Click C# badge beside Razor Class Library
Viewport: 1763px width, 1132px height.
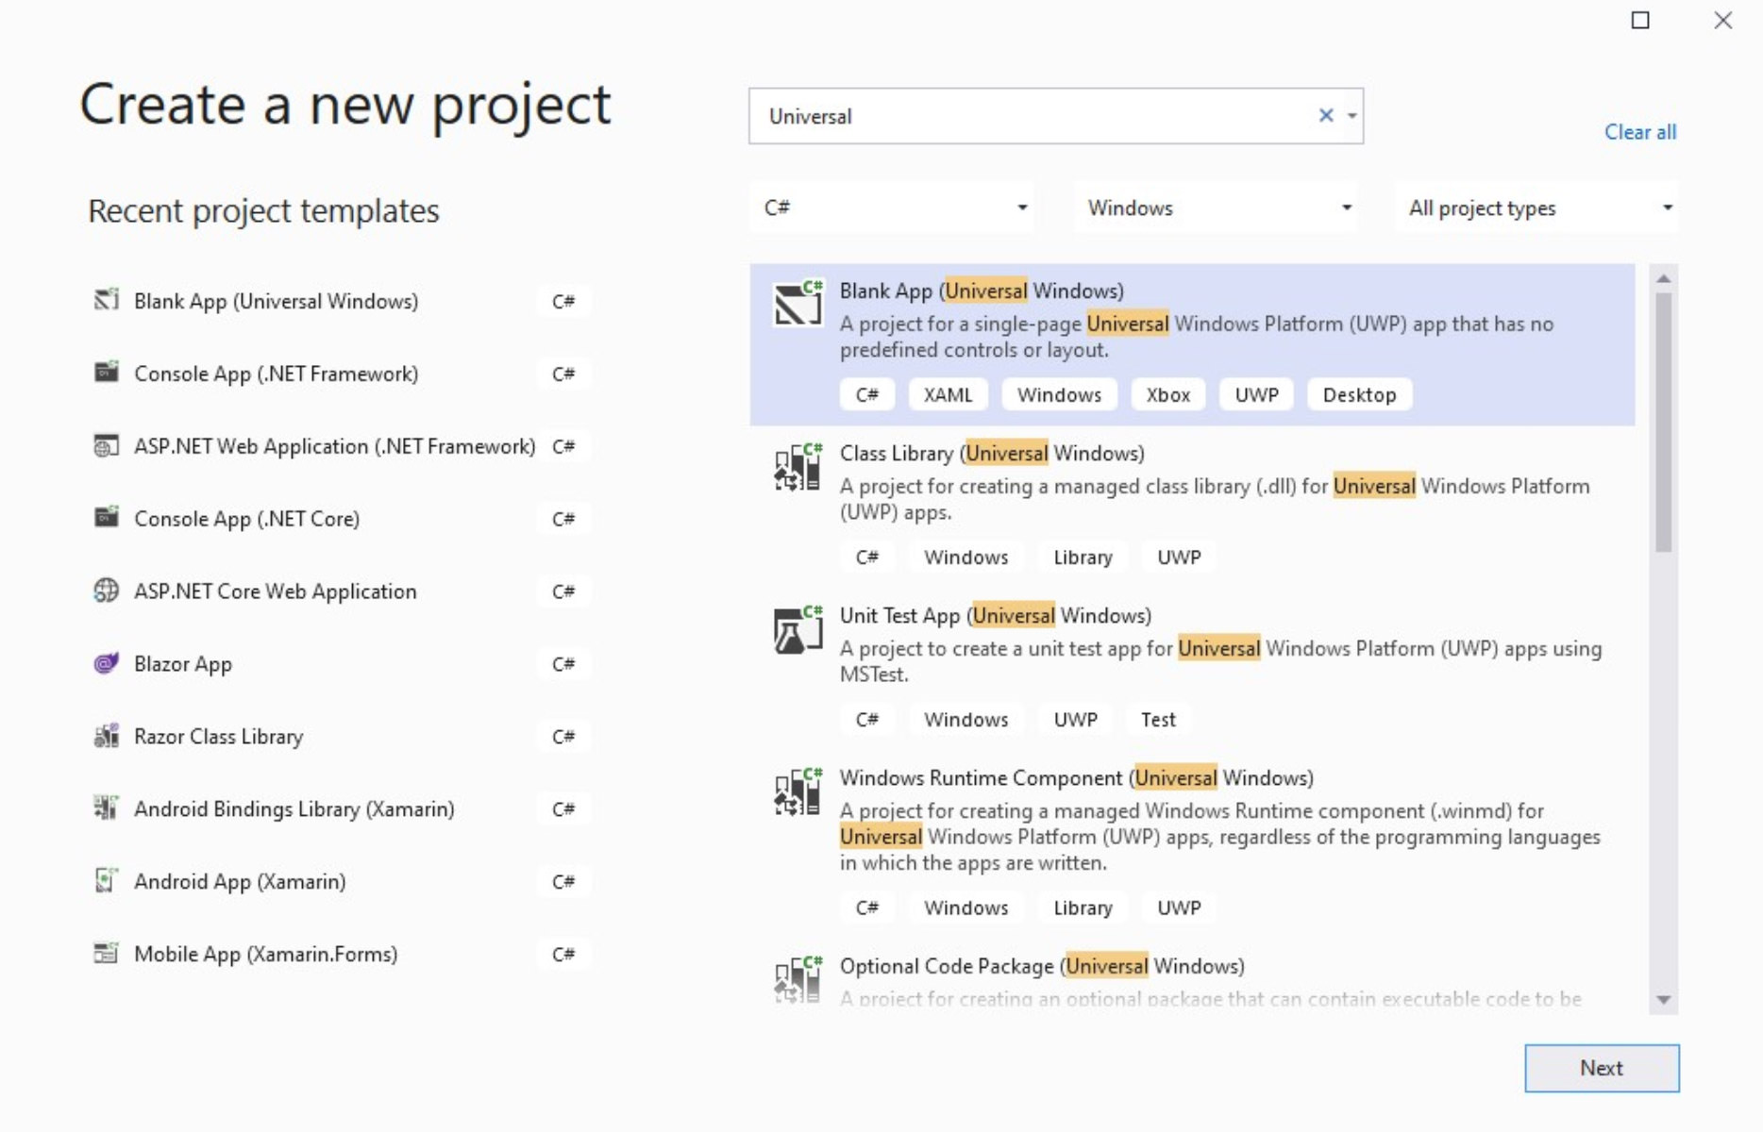[x=563, y=737]
